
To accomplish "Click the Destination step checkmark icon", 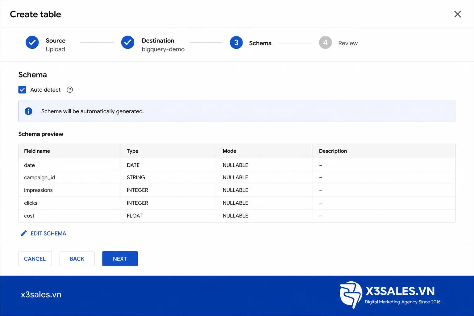I will point(128,43).
